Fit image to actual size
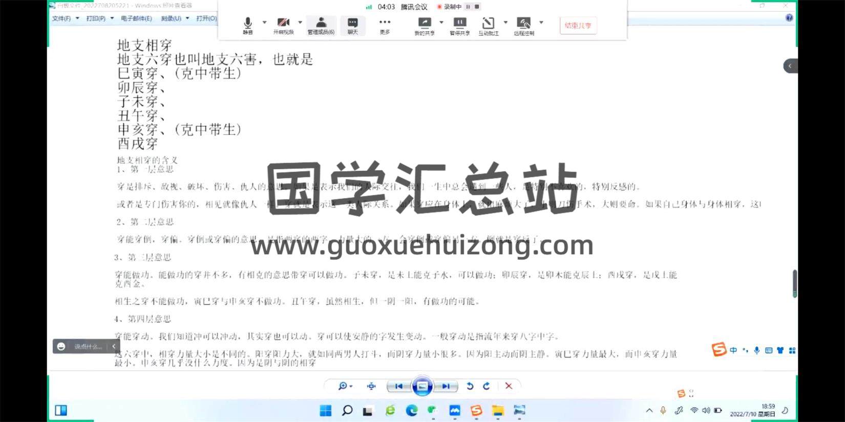Viewport: 845px width, 422px height. point(371,386)
